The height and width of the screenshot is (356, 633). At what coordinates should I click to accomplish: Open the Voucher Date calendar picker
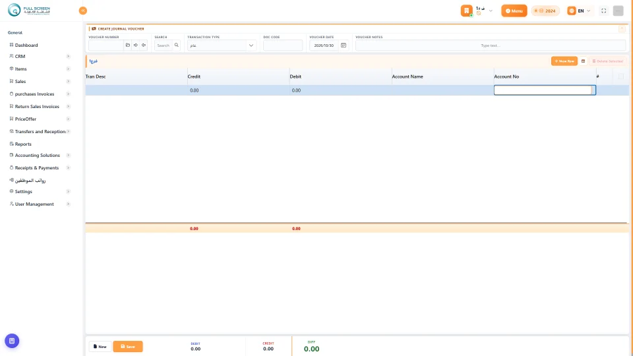point(344,45)
